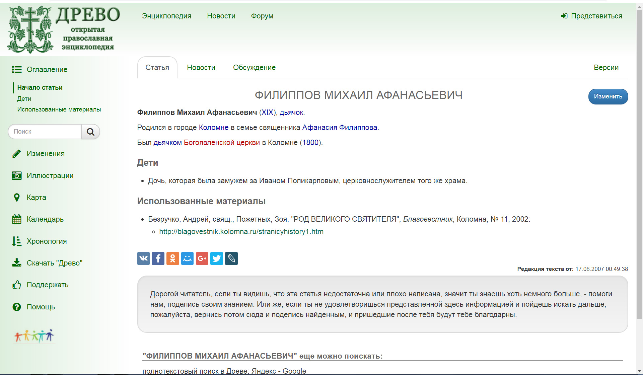Open the Иллюстрации sidebar link
643x375 pixels.
50,175
